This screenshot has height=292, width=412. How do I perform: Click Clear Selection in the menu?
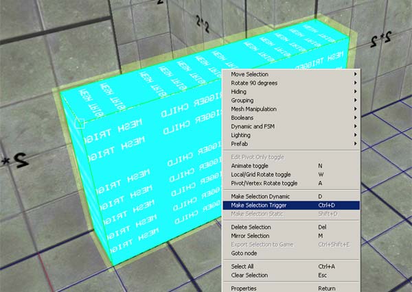click(x=249, y=276)
